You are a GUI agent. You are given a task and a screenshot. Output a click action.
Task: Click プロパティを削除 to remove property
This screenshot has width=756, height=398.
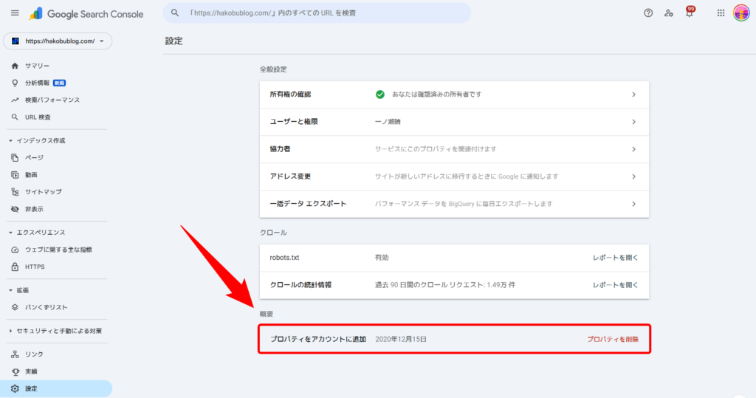[x=612, y=339]
